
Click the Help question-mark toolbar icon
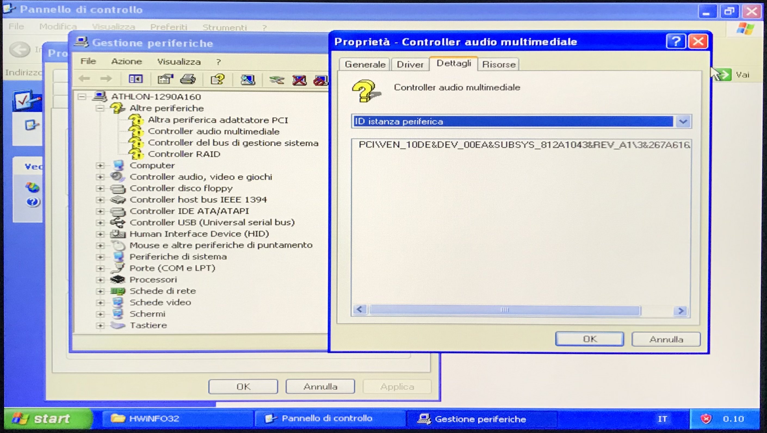click(217, 79)
